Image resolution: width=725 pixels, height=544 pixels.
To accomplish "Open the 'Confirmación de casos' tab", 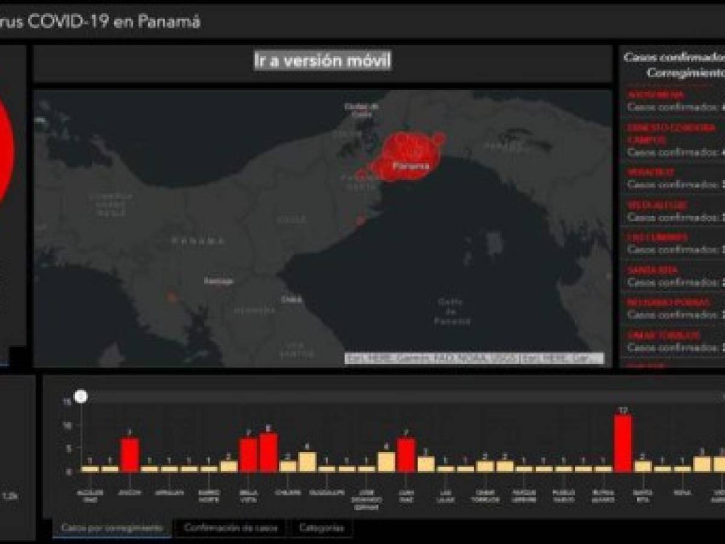I will point(231,528).
